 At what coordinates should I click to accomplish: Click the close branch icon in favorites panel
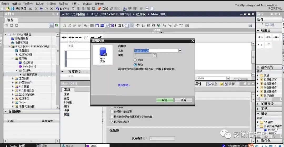click(x=268, y=45)
